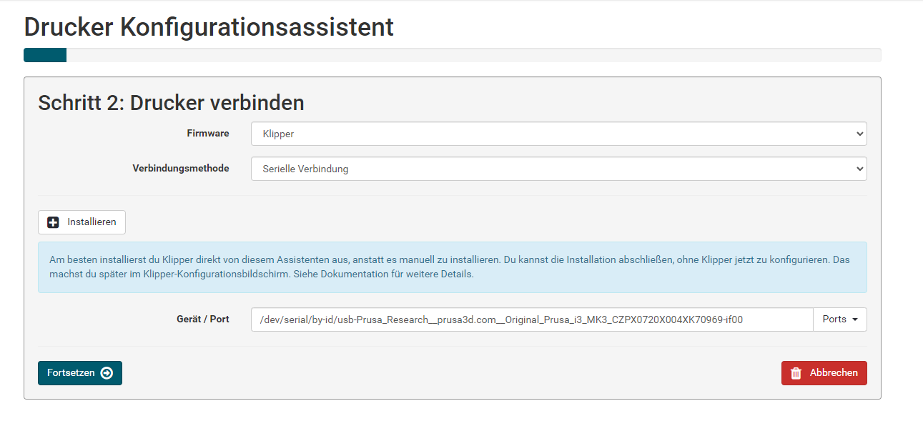
Task: Click the blue Klipper installation info box
Action: click(x=453, y=267)
